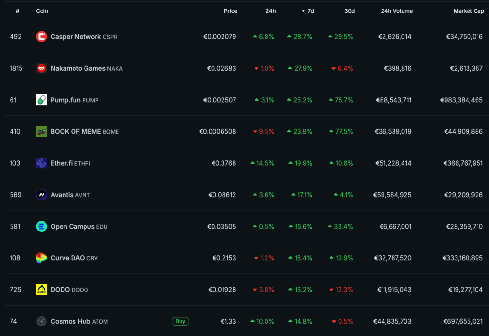
Task: Open the Casper Network coin logo
Action: [x=41, y=37]
